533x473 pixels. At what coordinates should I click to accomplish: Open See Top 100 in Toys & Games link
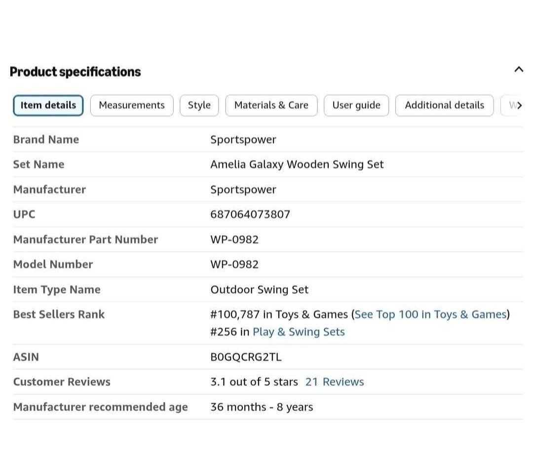pos(430,314)
